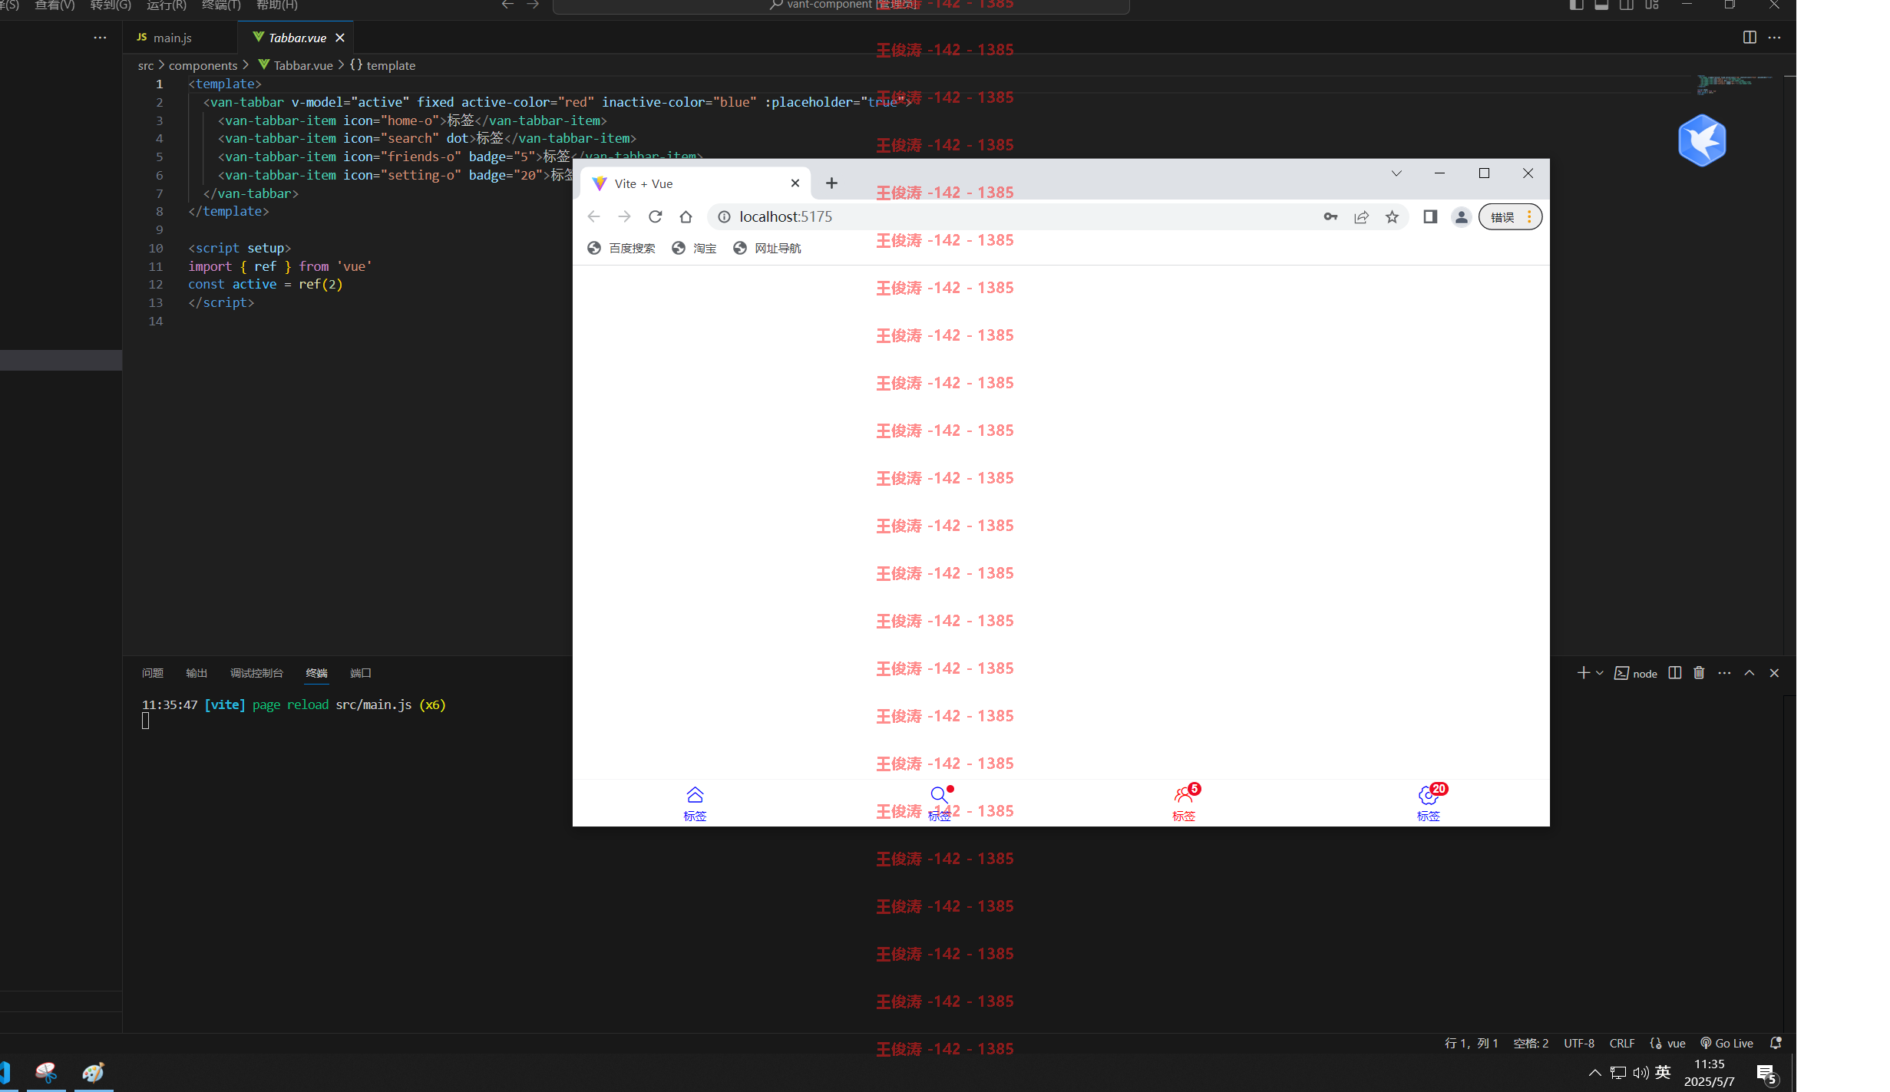1890x1092 pixels.
Task: Split the VS Code editor right
Action: point(1750,37)
